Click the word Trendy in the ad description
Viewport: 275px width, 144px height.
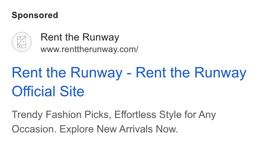pyautogui.click(x=27, y=115)
